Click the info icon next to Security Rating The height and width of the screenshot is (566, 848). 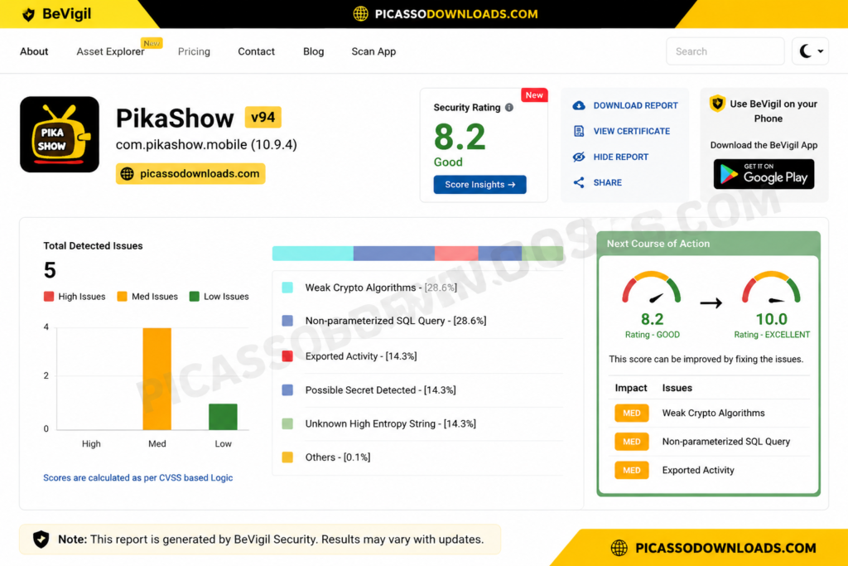[x=509, y=107]
